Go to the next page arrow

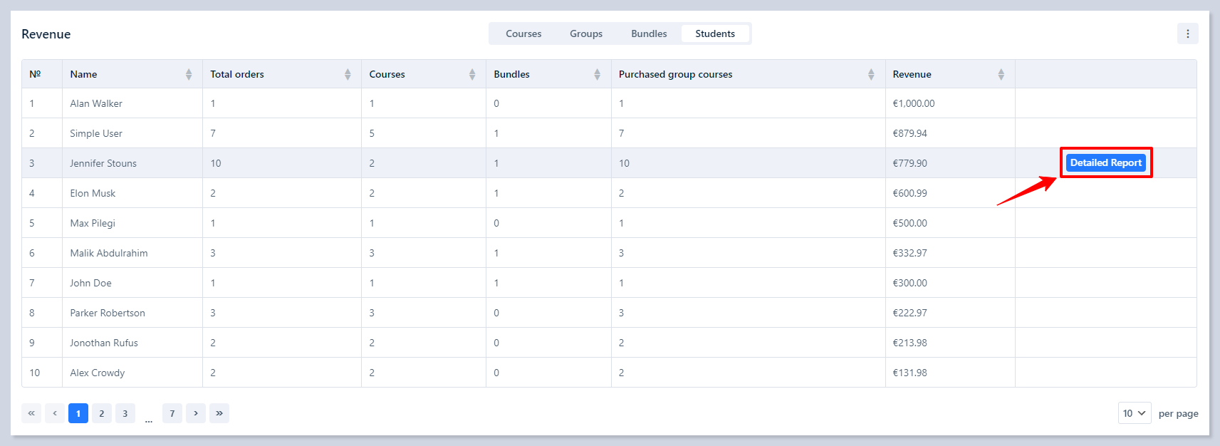click(x=196, y=413)
